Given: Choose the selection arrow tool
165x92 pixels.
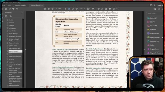Looking at the screenshot, I should [65, 9].
